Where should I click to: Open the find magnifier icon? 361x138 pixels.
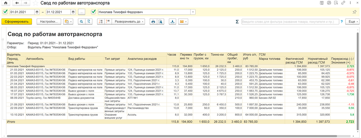[x=81, y=21]
